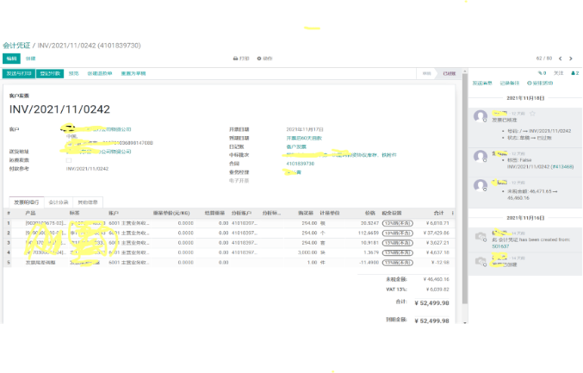Click the Send & Print button

[19, 73]
